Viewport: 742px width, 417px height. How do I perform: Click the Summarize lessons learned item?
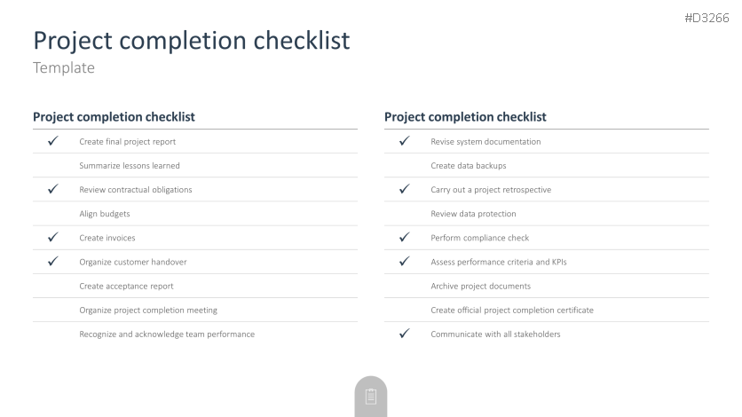[x=130, y=166]
